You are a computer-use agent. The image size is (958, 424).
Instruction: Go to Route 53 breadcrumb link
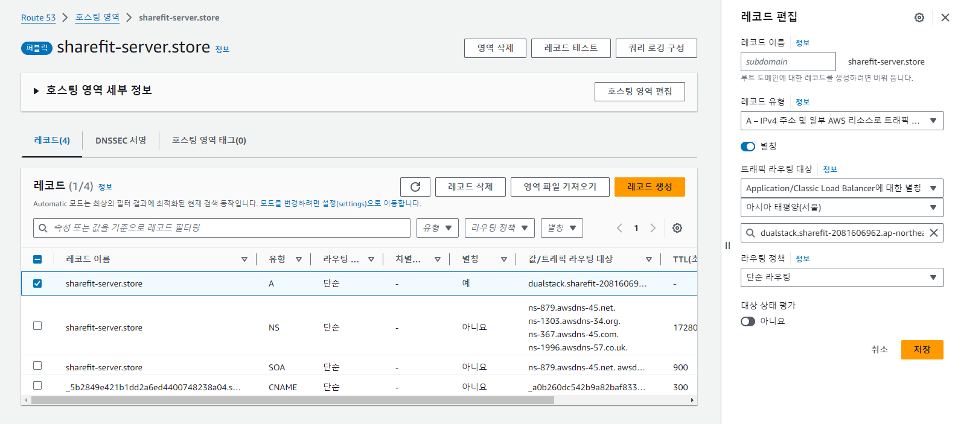pos(38,18)
